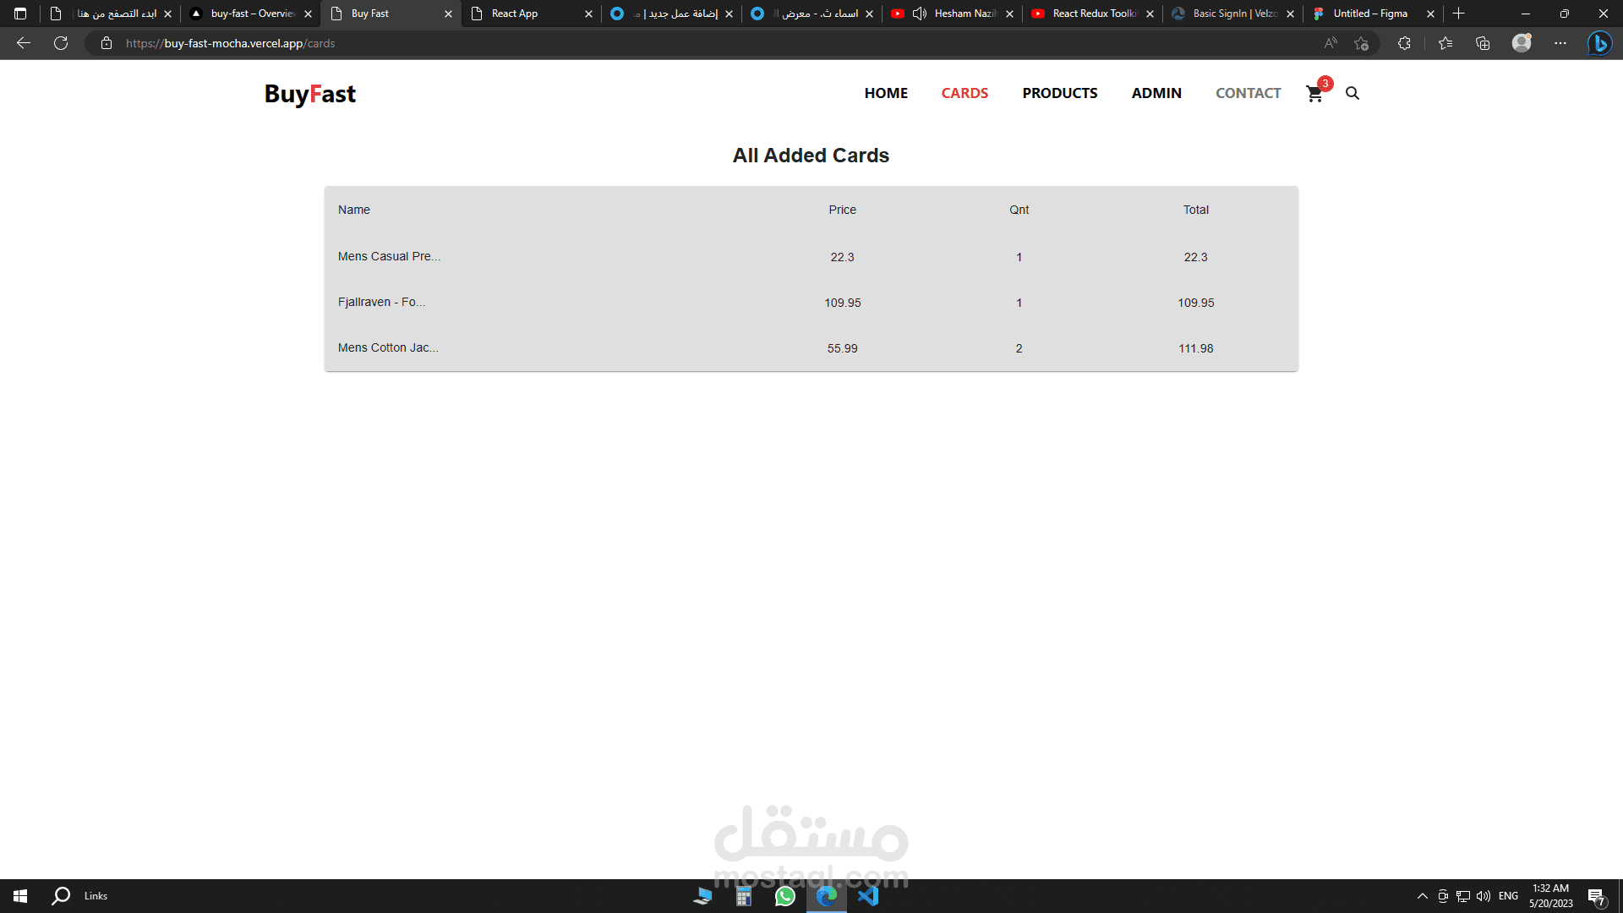Open tab actions menu button
Viewport: 1623px width, 913px height.
pos(20,14)
